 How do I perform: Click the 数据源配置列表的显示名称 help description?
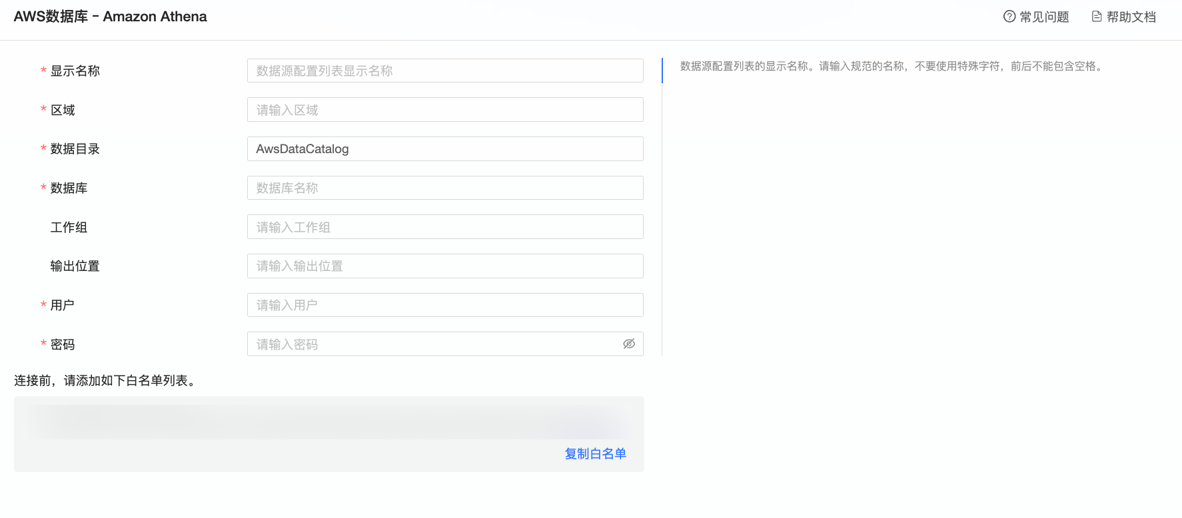[893, 66]
